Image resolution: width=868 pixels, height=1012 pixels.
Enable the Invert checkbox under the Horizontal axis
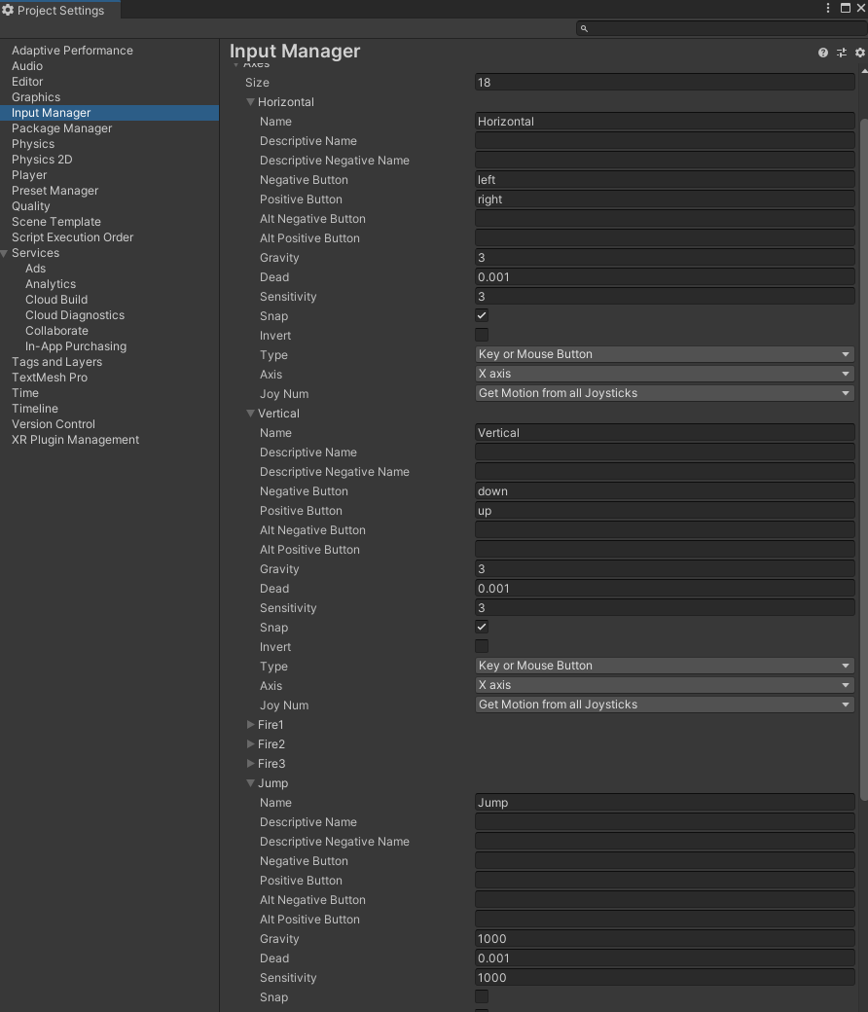coord(482,336)
